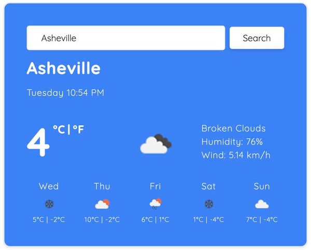Select the Thu forecast day label
This screenshot has width=311, height=250.
[x=102, y=186]
